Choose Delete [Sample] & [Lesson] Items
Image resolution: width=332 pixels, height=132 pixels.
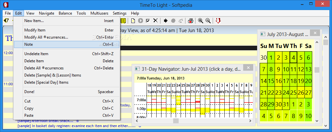(x=67, y=75)
